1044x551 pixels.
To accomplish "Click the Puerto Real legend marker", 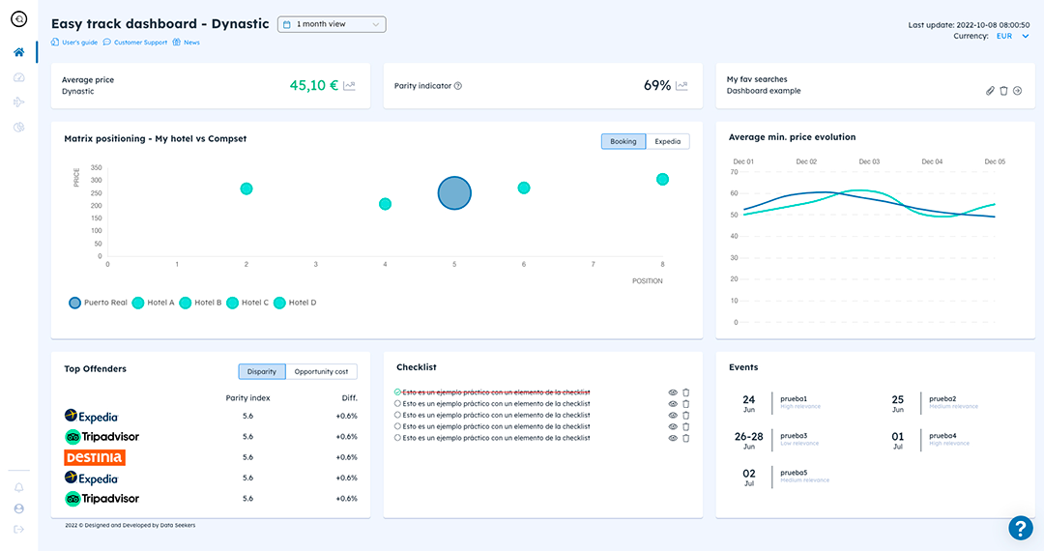I will click(74, 303).
